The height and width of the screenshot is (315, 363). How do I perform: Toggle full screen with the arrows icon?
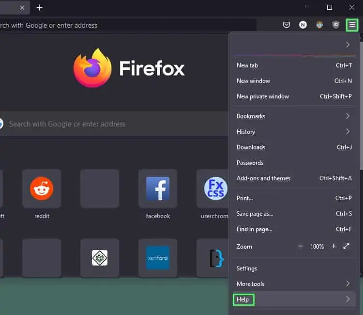point(346,246)
